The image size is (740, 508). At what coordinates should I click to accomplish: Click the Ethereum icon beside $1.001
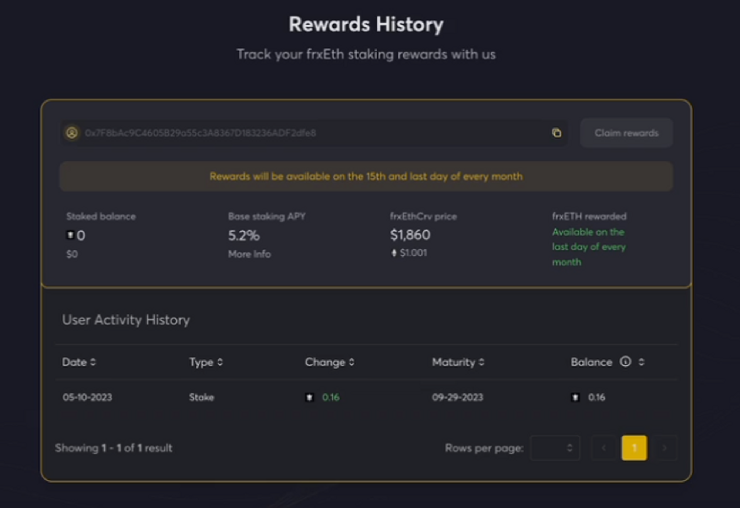tap(394, 253)
